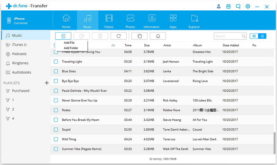This screenshot has height=165, width=277.
Task: Open the settings gear icon
Action: [248, 7]
